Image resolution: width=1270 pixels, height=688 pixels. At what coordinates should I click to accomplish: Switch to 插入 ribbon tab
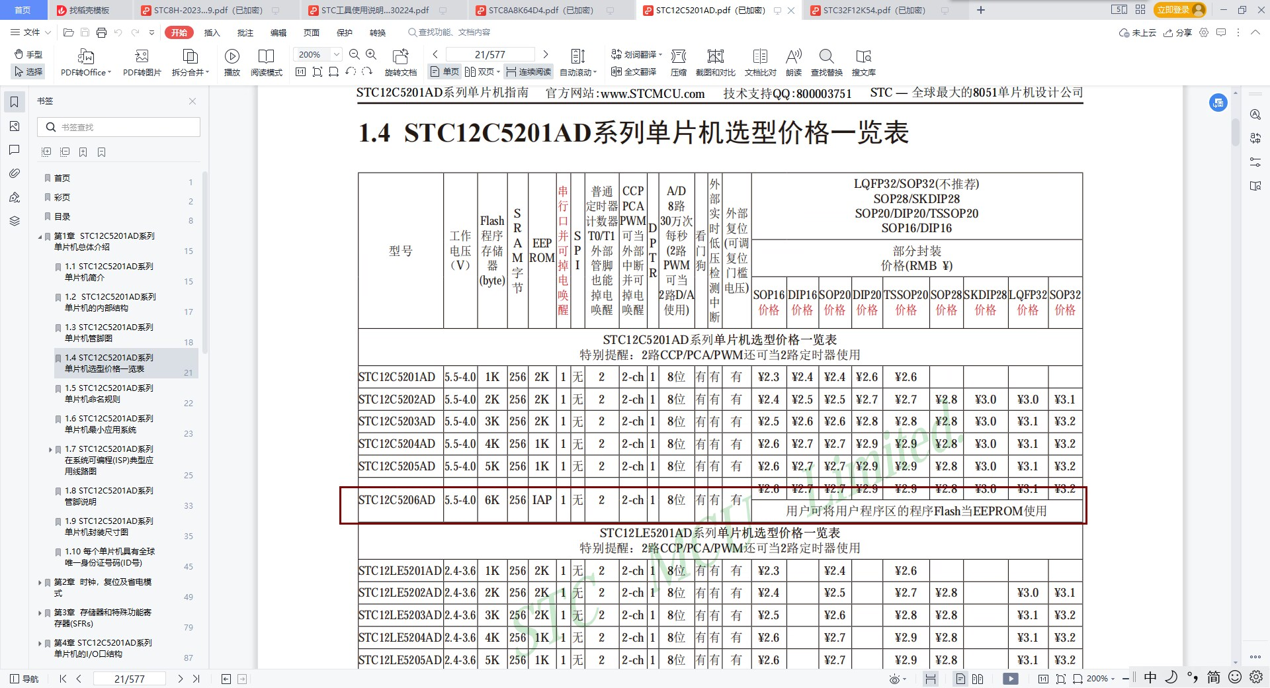tap(212, 32)
